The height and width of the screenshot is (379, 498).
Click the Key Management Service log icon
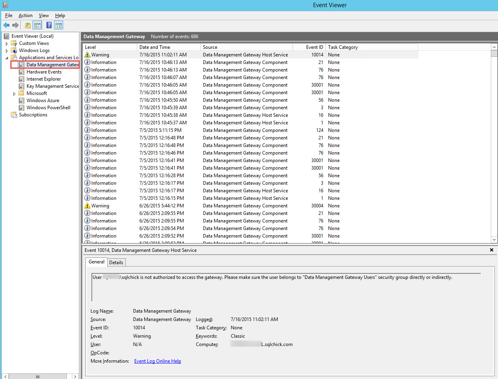(x=21, y=86)
